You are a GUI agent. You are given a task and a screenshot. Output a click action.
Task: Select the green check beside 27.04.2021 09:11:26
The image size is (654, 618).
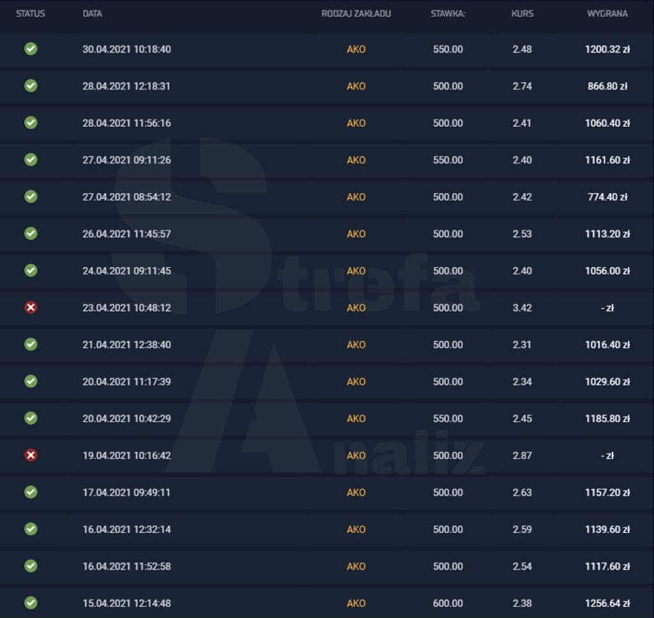pos(31,160)
